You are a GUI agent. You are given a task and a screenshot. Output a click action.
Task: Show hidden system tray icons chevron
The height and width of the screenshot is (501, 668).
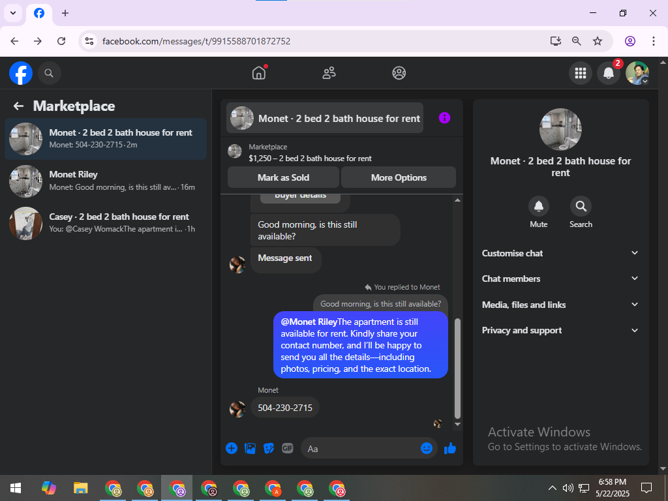[552, 488]
